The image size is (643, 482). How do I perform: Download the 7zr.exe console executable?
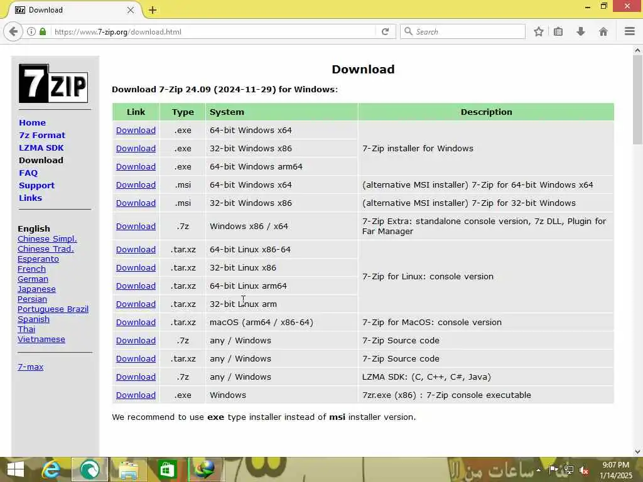tap(136, 395)
